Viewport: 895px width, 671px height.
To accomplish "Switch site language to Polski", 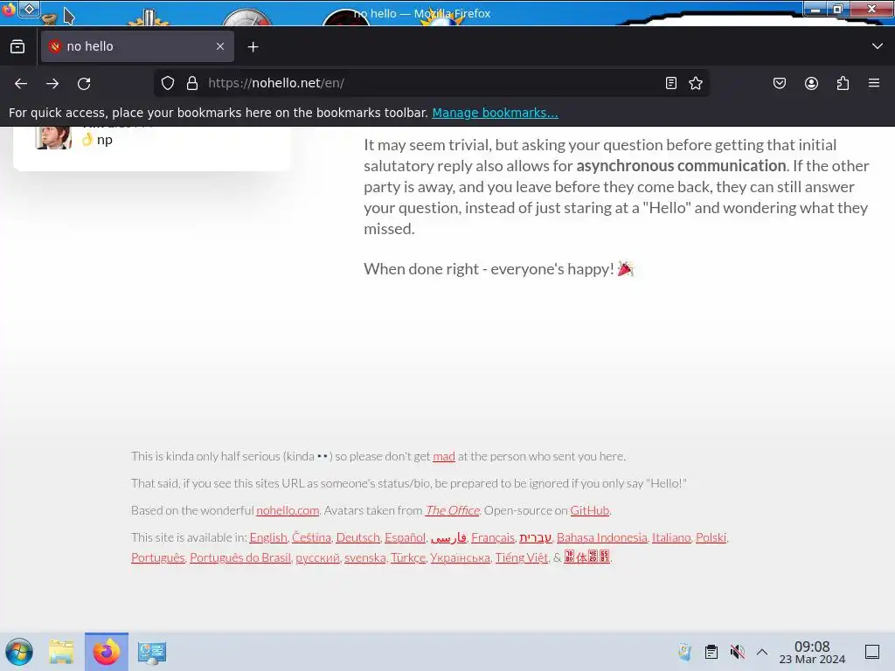I will tap(711, 537).
